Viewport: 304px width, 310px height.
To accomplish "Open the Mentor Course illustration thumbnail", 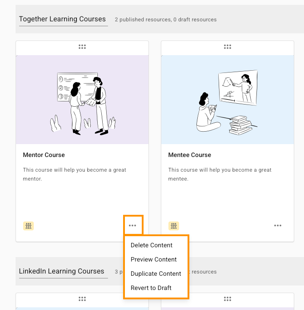I will point(82,100).
